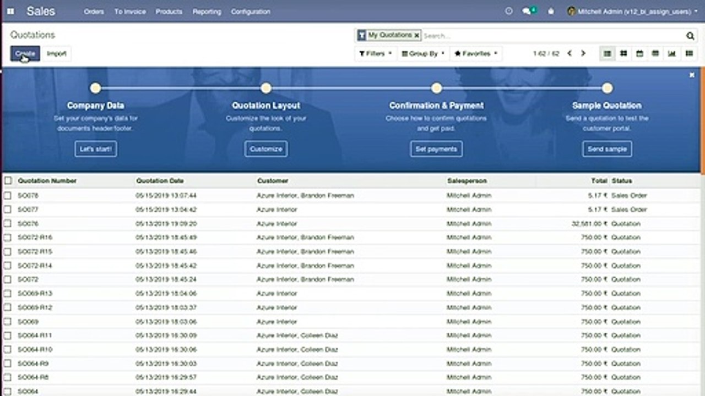Click the 32,581.00 total cell
This screenshot has width=705, height=396.
(589, 224)
